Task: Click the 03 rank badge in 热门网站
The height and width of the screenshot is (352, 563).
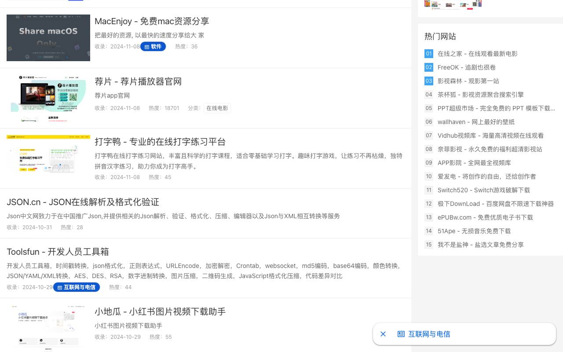Action: (x=429, y=81)
